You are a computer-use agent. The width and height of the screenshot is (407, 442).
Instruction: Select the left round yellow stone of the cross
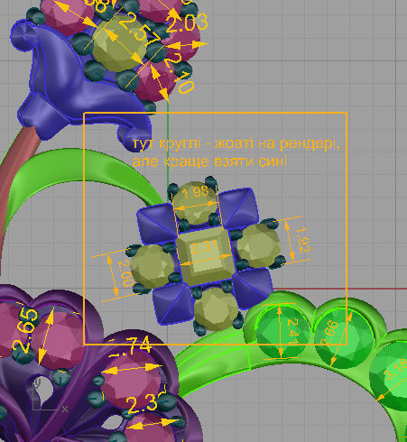tap(153, 266)
